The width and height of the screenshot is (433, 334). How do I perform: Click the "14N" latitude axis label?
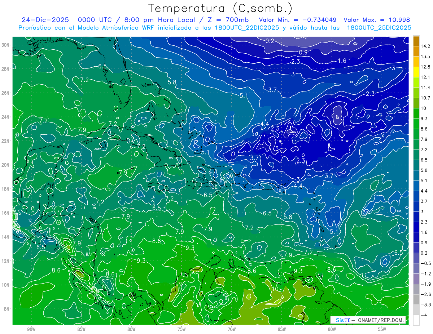click(6, 237)
